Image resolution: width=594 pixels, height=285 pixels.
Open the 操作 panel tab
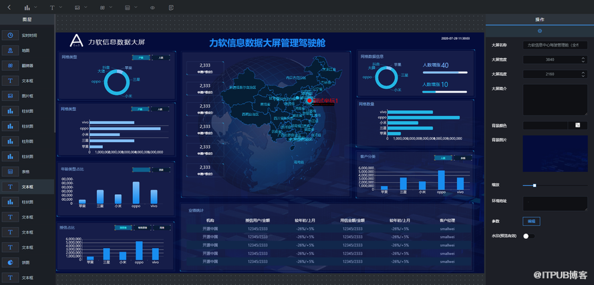(539, 20)
